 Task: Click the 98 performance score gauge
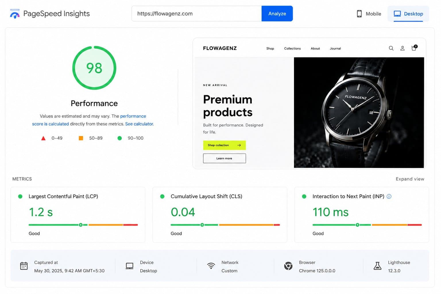click(x=94, y=68)
